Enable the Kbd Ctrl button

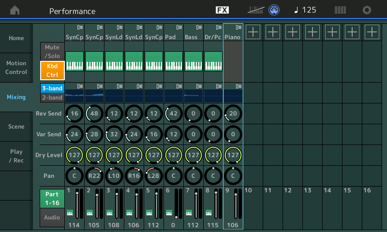pos(52,70)
